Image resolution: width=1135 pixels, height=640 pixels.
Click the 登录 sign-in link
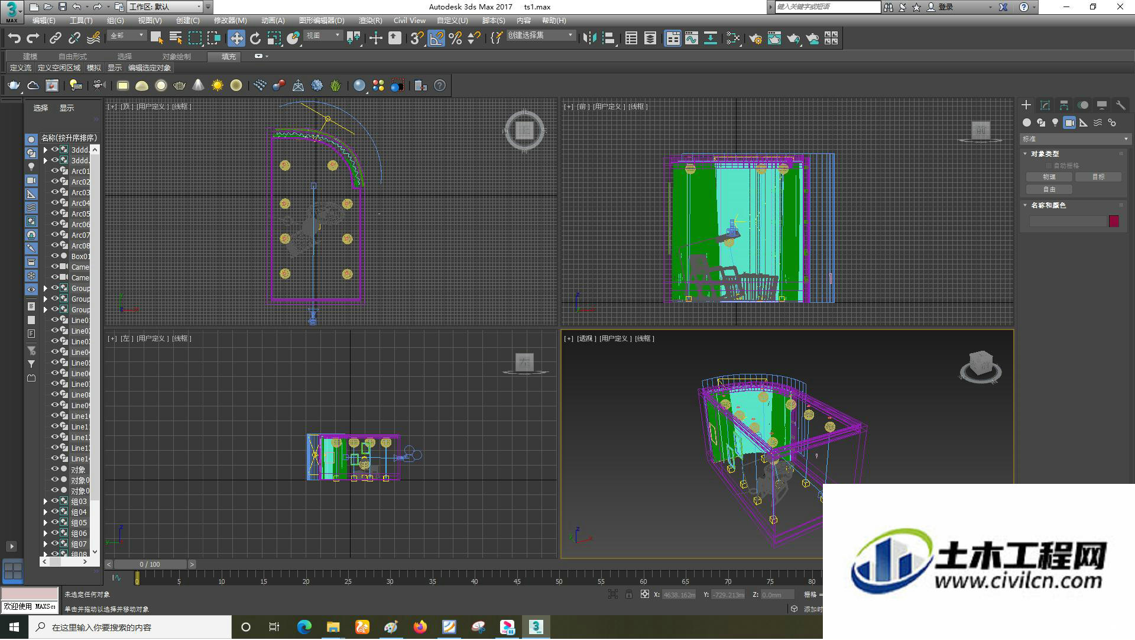[x=946, y=7]
